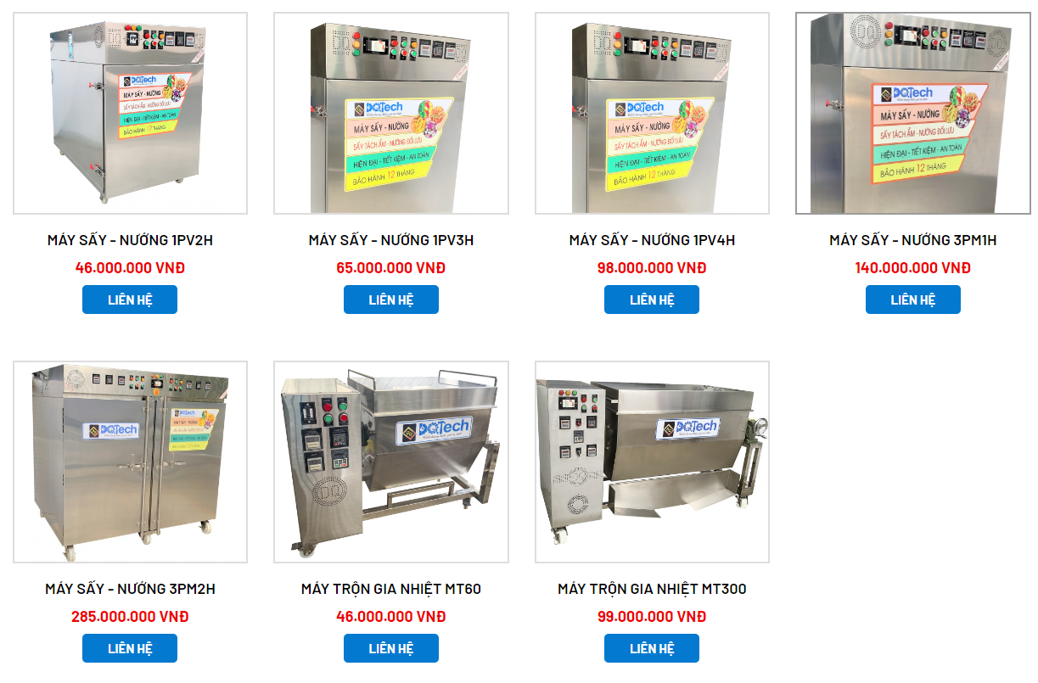Open the MÁY SẤY - NƯỚNG 3PM1H product image
Image resolution: width=1038 pixels, height=683 pixels.
913,113
